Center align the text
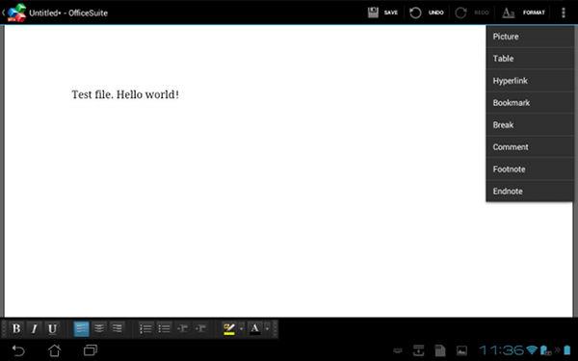Screen dimensions: 578x361 pyautogui.click(x=99, y=328)
